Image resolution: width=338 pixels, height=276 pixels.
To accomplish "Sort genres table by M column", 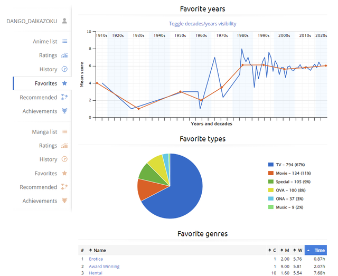I will 286,250.
